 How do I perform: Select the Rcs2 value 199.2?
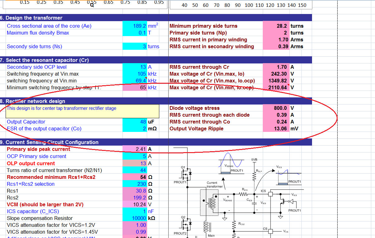[x=135, y=198]
